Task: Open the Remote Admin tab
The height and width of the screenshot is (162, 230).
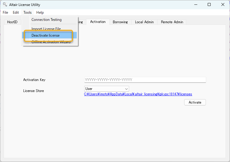Action: point(172,22)
